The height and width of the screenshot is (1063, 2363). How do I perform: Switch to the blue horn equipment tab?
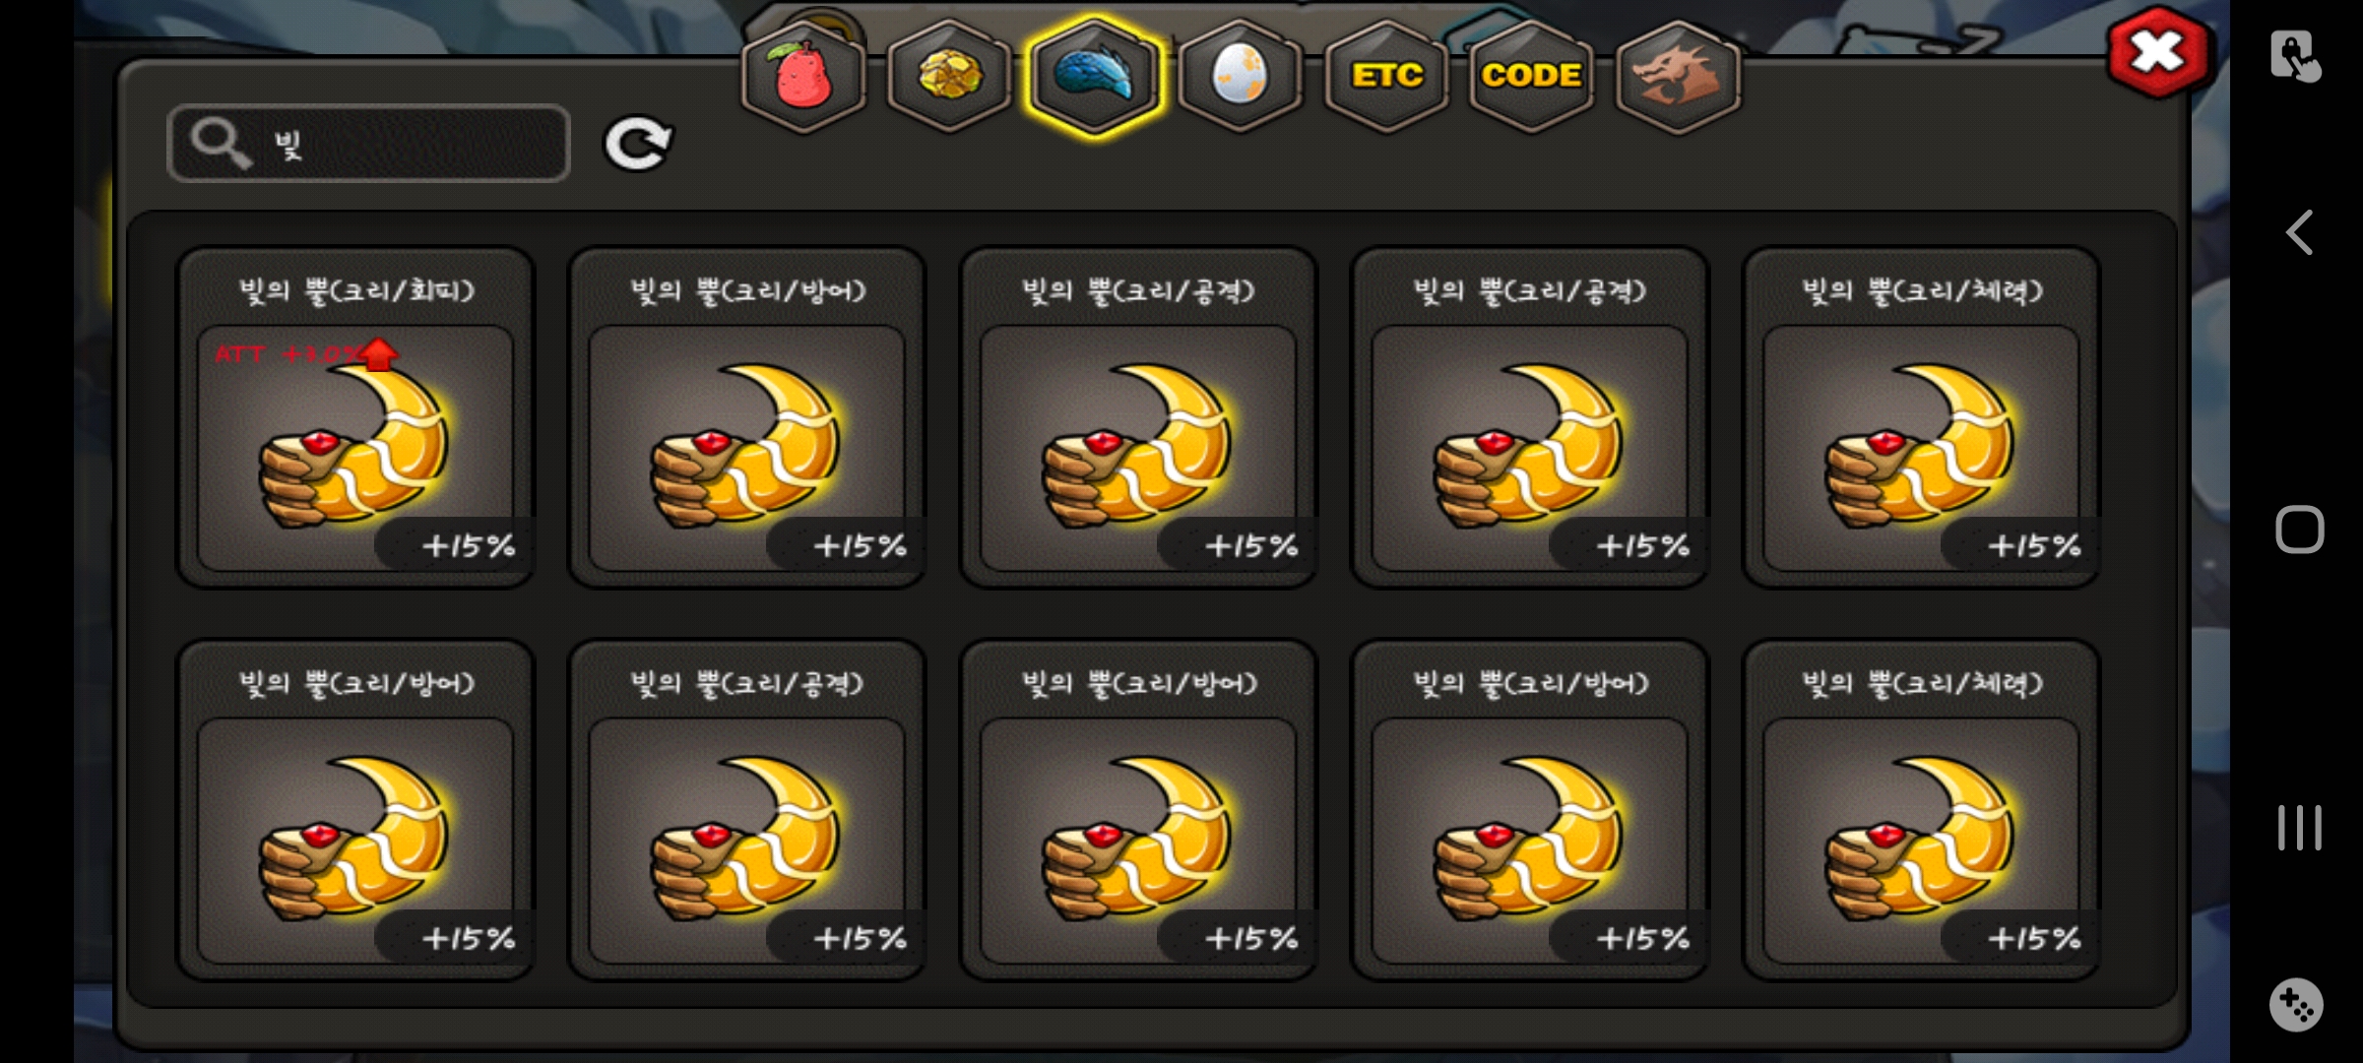[1094, 77]
